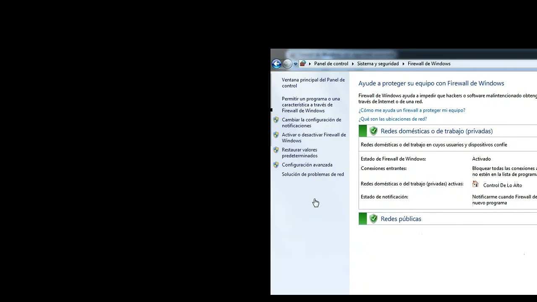Open Cambiar la configuración de notificaciones
The height and width of the screenshot is (302, 537).
pos(311,122)
